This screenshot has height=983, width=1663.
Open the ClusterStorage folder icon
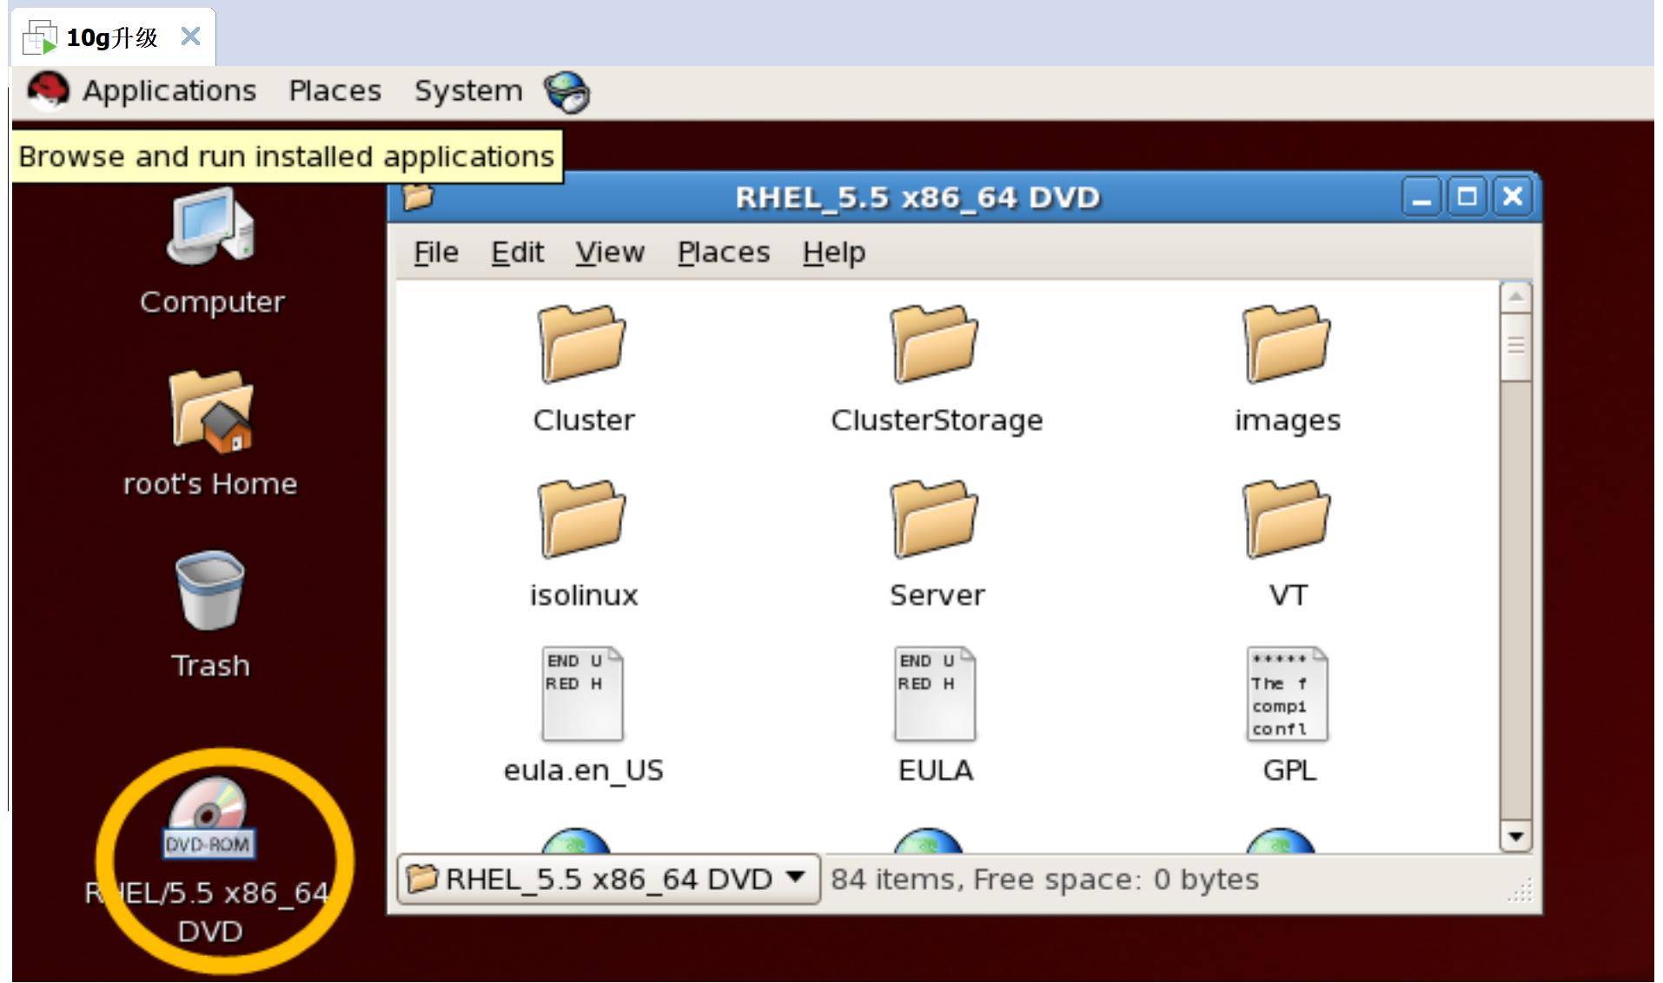(935, 344)
